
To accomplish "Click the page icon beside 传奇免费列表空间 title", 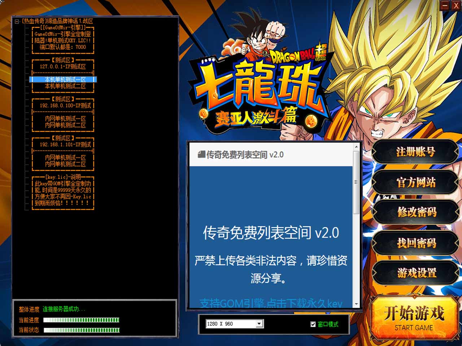I will coord(201,155).
